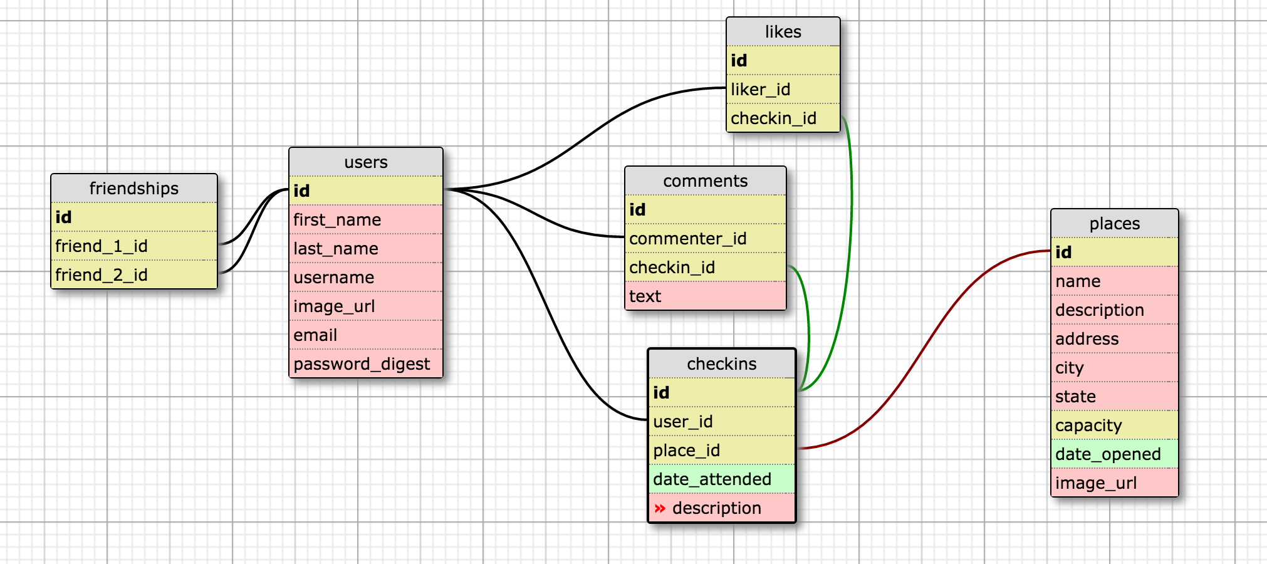This screenshot has height=564, width=1267.
Task: Click the id field in friendships table
Action: click(x=134, y=217)
